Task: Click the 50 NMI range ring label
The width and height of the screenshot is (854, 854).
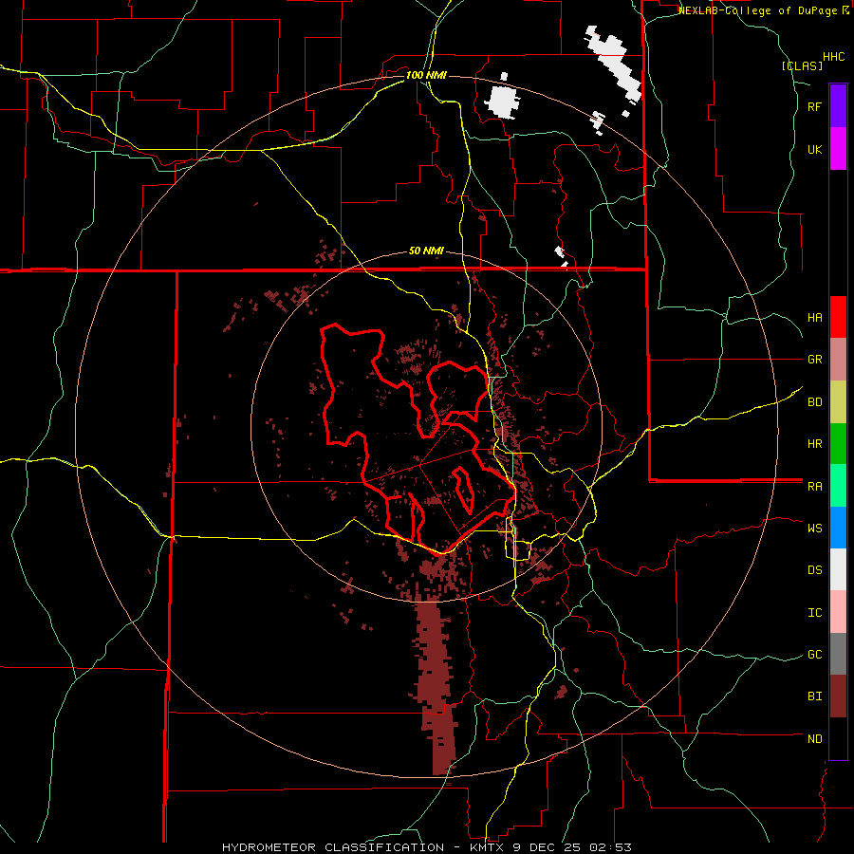Action: pyautogui.click(x=426, y=251)
